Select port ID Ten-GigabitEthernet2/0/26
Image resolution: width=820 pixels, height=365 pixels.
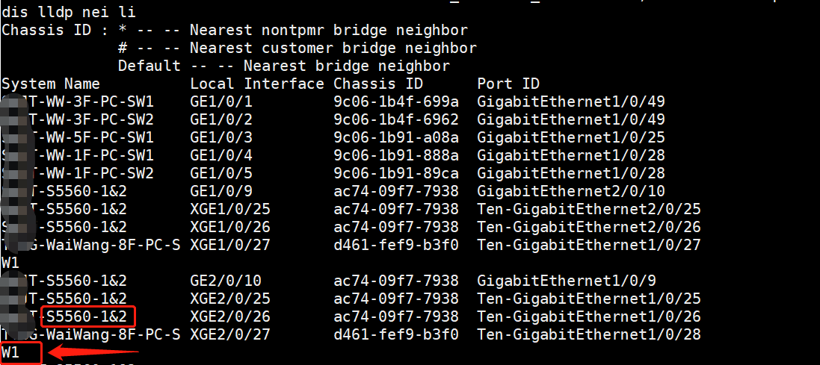(589, 227)
